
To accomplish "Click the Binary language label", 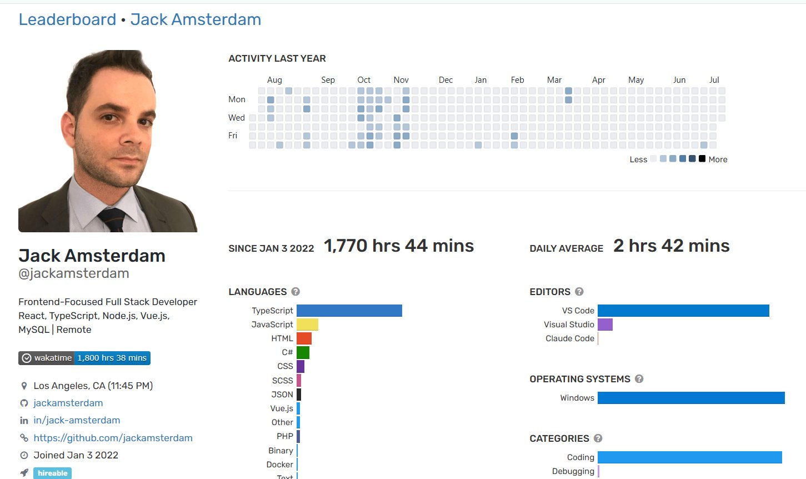I will [x=281, y=451].
